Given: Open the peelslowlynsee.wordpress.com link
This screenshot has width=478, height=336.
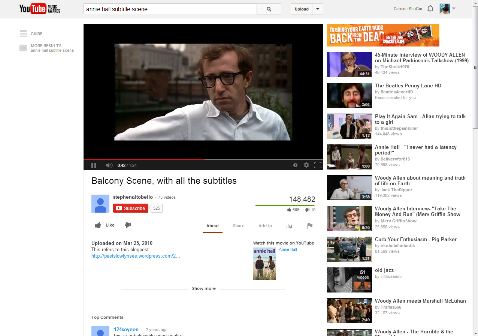Looking at the screenshot, I should tap(136, 256).
